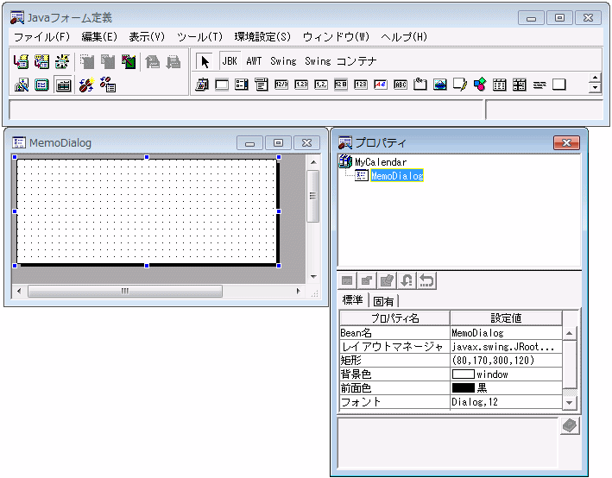Open the ツール(T) menu

(x=199, y=37)
